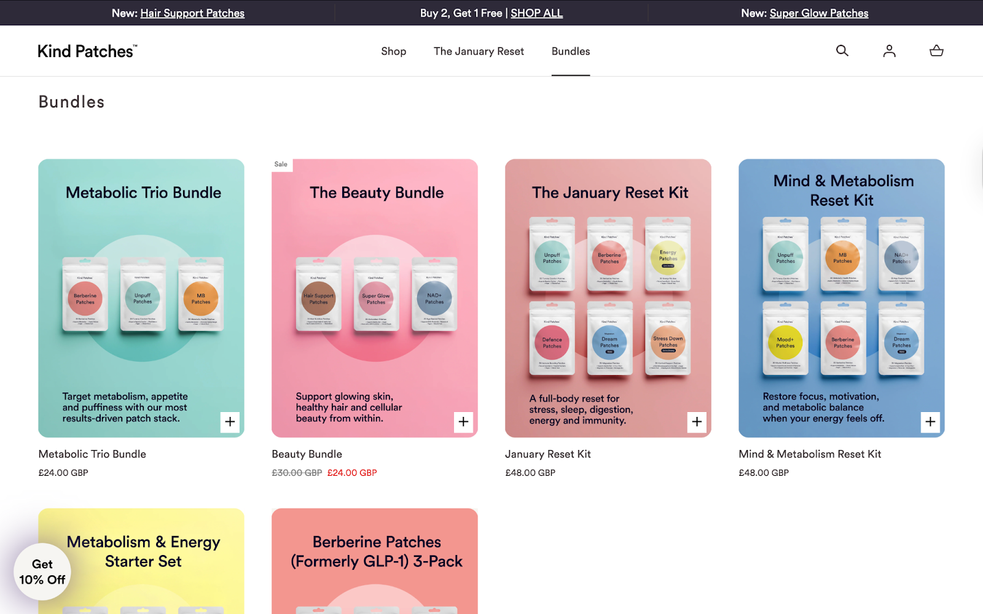Open the Shop menu
This screenshot has width=983, height=614.
[393, 52]
